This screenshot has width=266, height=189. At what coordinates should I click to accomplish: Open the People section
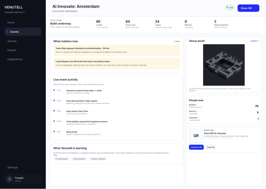[11, 50]
